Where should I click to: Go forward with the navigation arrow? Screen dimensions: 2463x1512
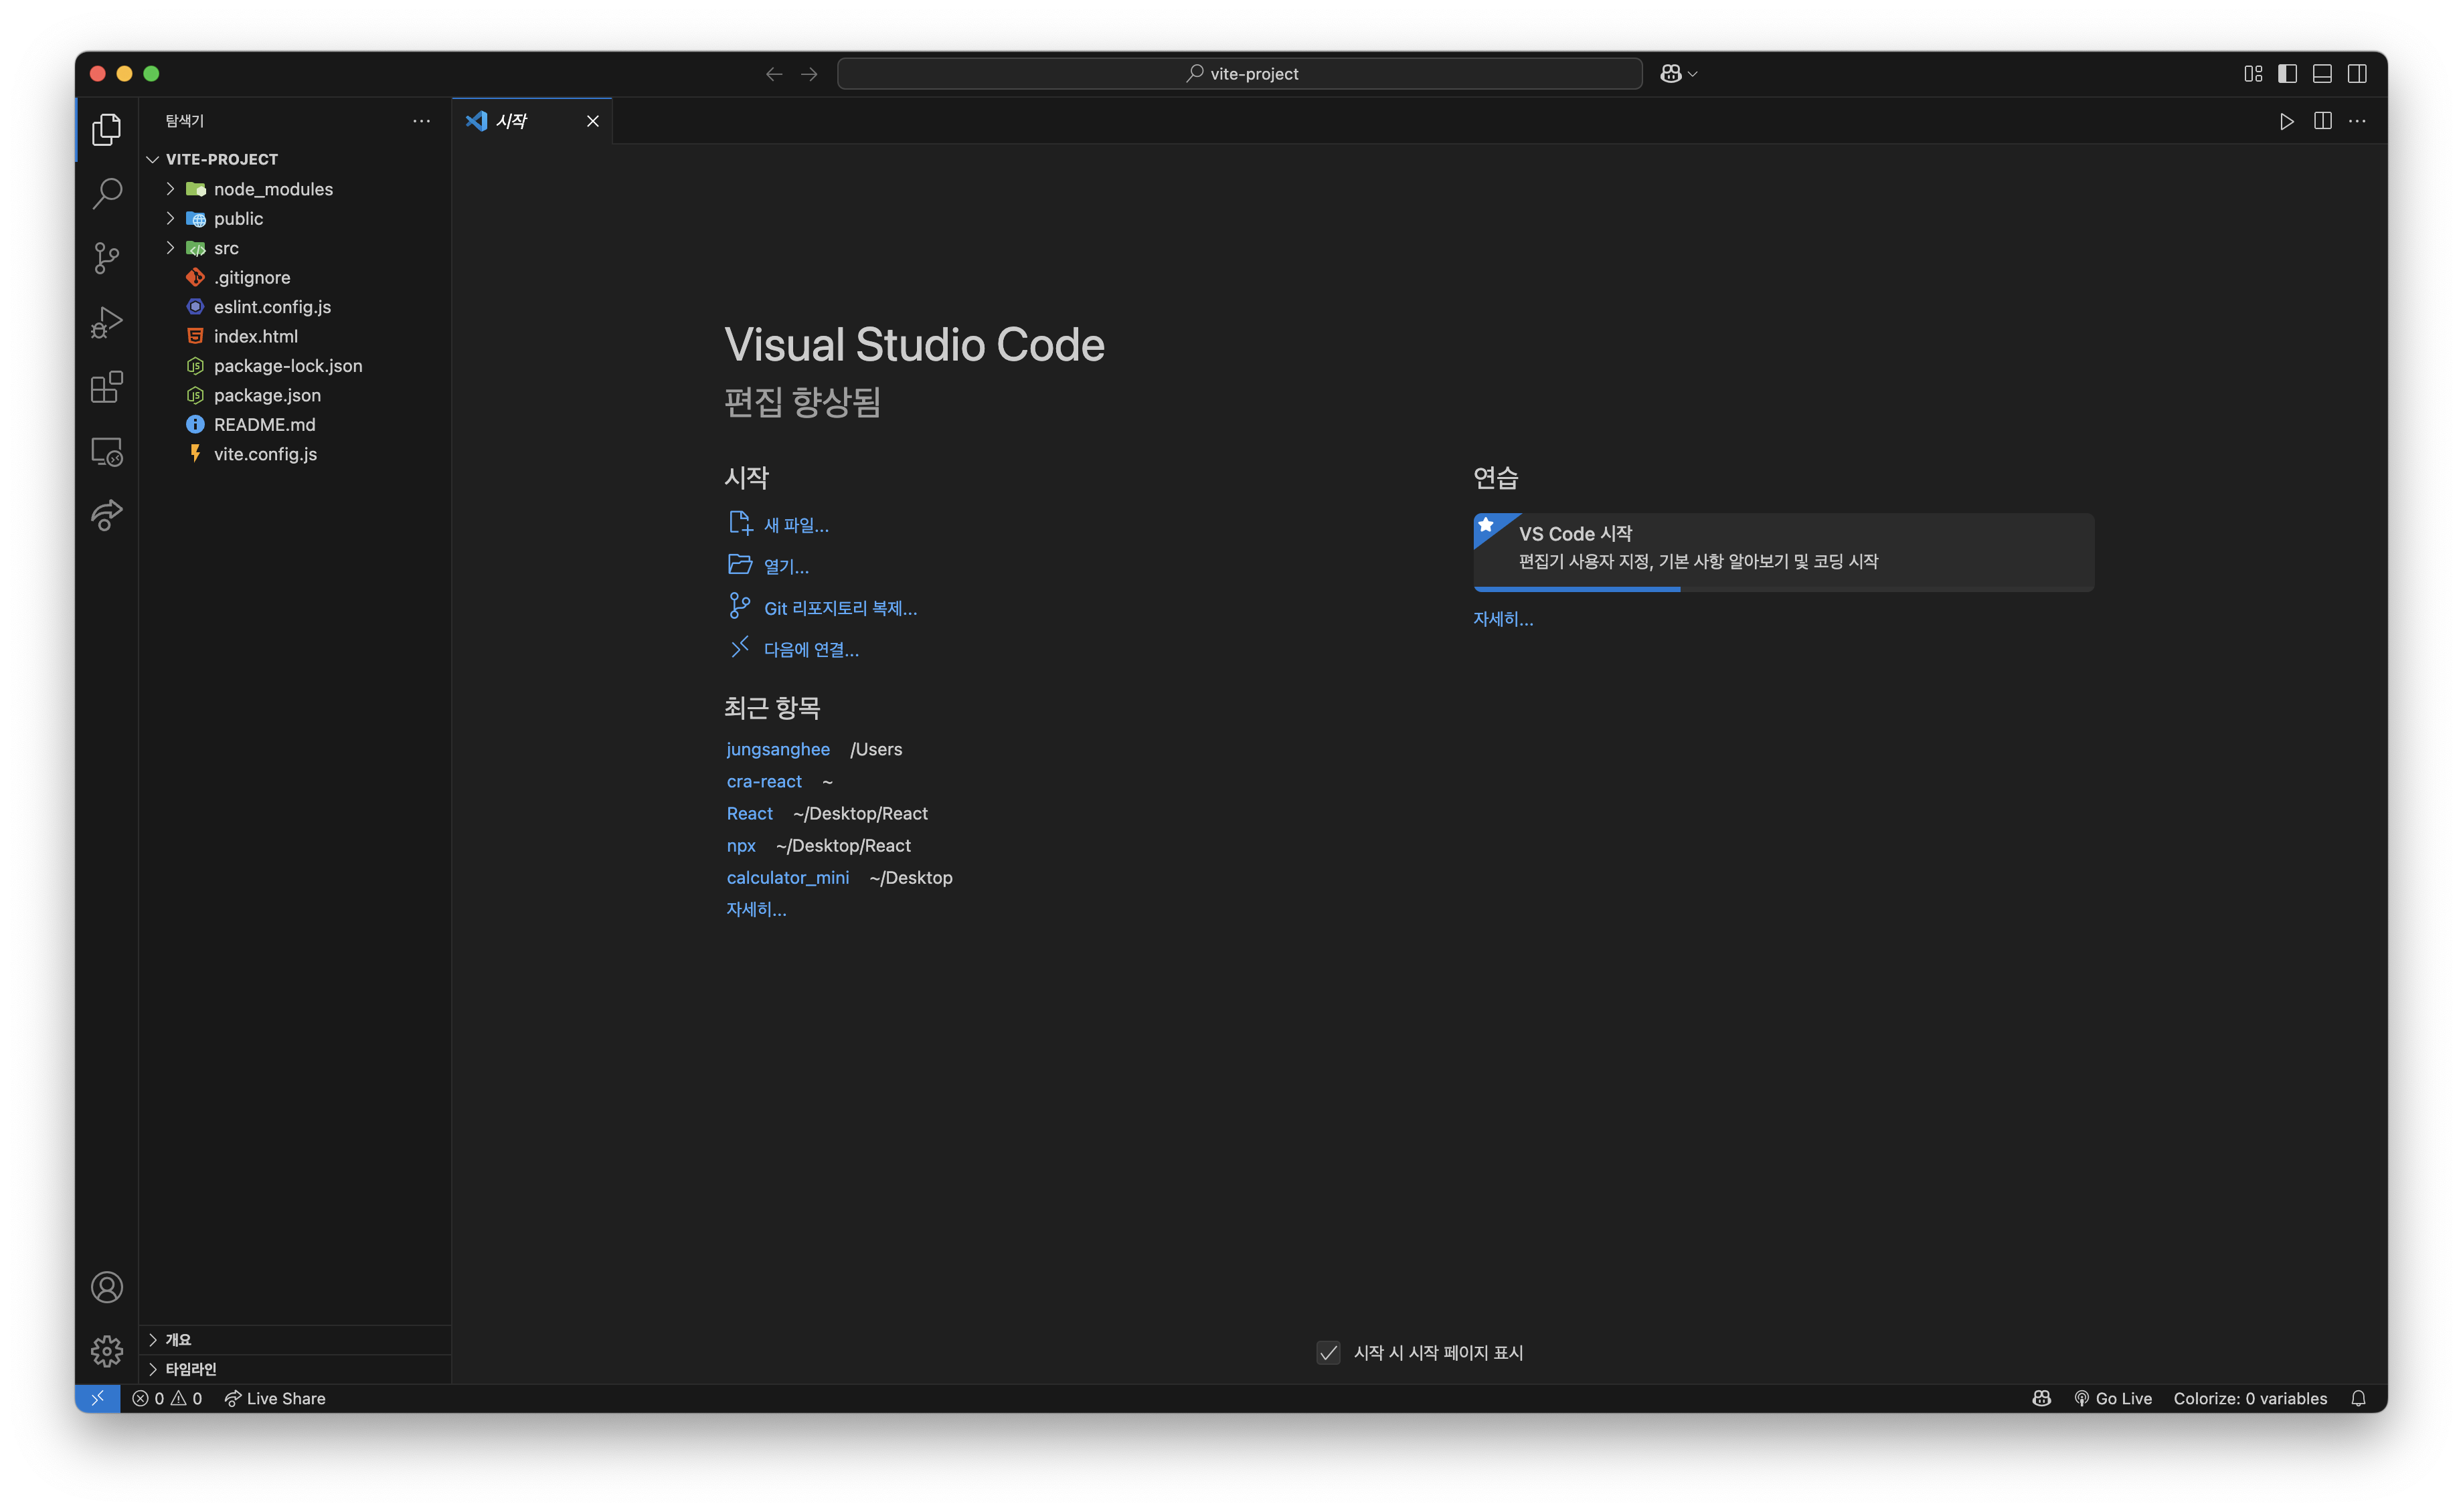809,74
